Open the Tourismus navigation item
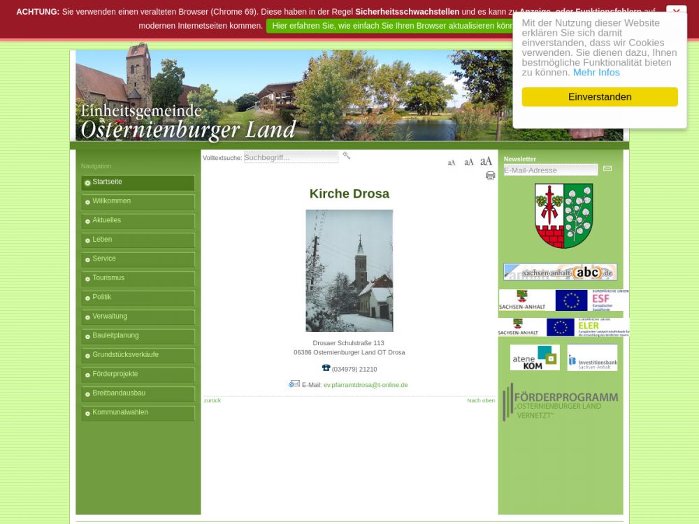This screenshot has height=524, width=699. point(138,278)
